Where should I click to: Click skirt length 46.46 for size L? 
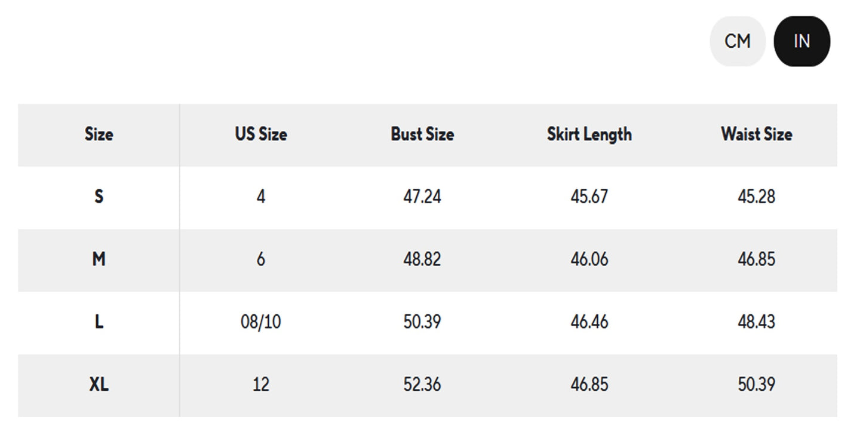pyautogui.click(x=589, y=322)
